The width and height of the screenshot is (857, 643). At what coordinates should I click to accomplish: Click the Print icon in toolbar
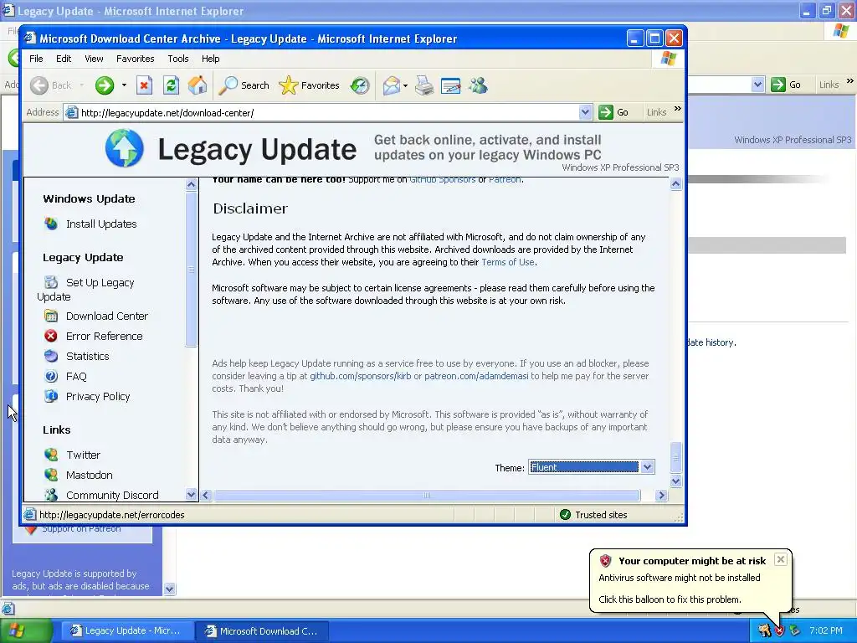click(x=424, y=85)
